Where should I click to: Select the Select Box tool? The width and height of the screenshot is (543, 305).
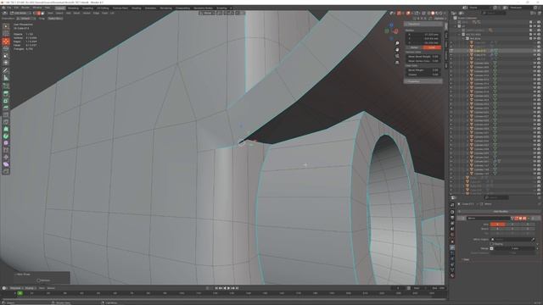(x=6, y=26)
